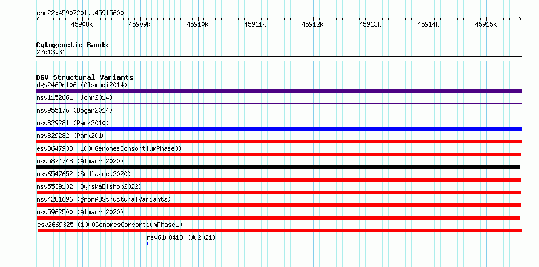
Task: Click the nsv829282 (Park2010) label
Action: pos(73,136)
